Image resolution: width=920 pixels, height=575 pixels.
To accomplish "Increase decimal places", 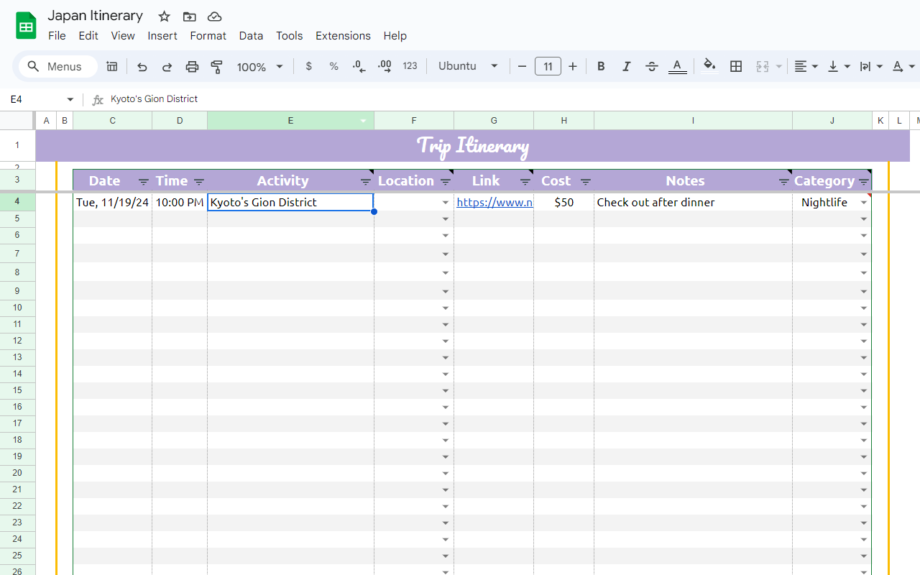I will pyautogui.click(x=385, y=66).
